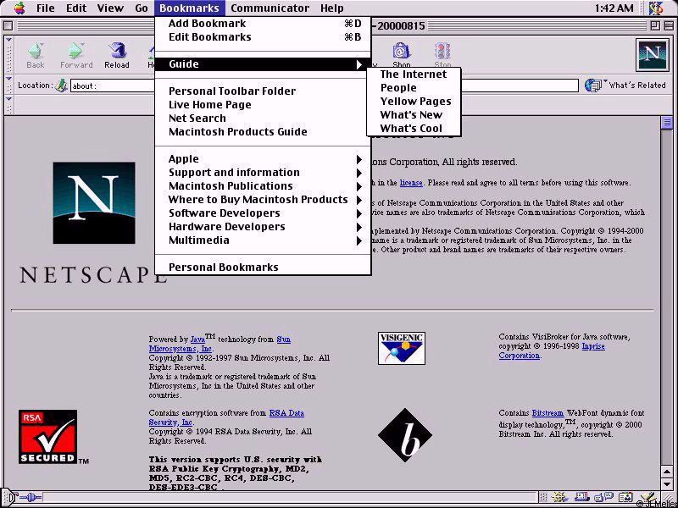This screenshot has height=508, width=678.
Task: Expand the Software Developers submenu
Action: tap(263, 213)
